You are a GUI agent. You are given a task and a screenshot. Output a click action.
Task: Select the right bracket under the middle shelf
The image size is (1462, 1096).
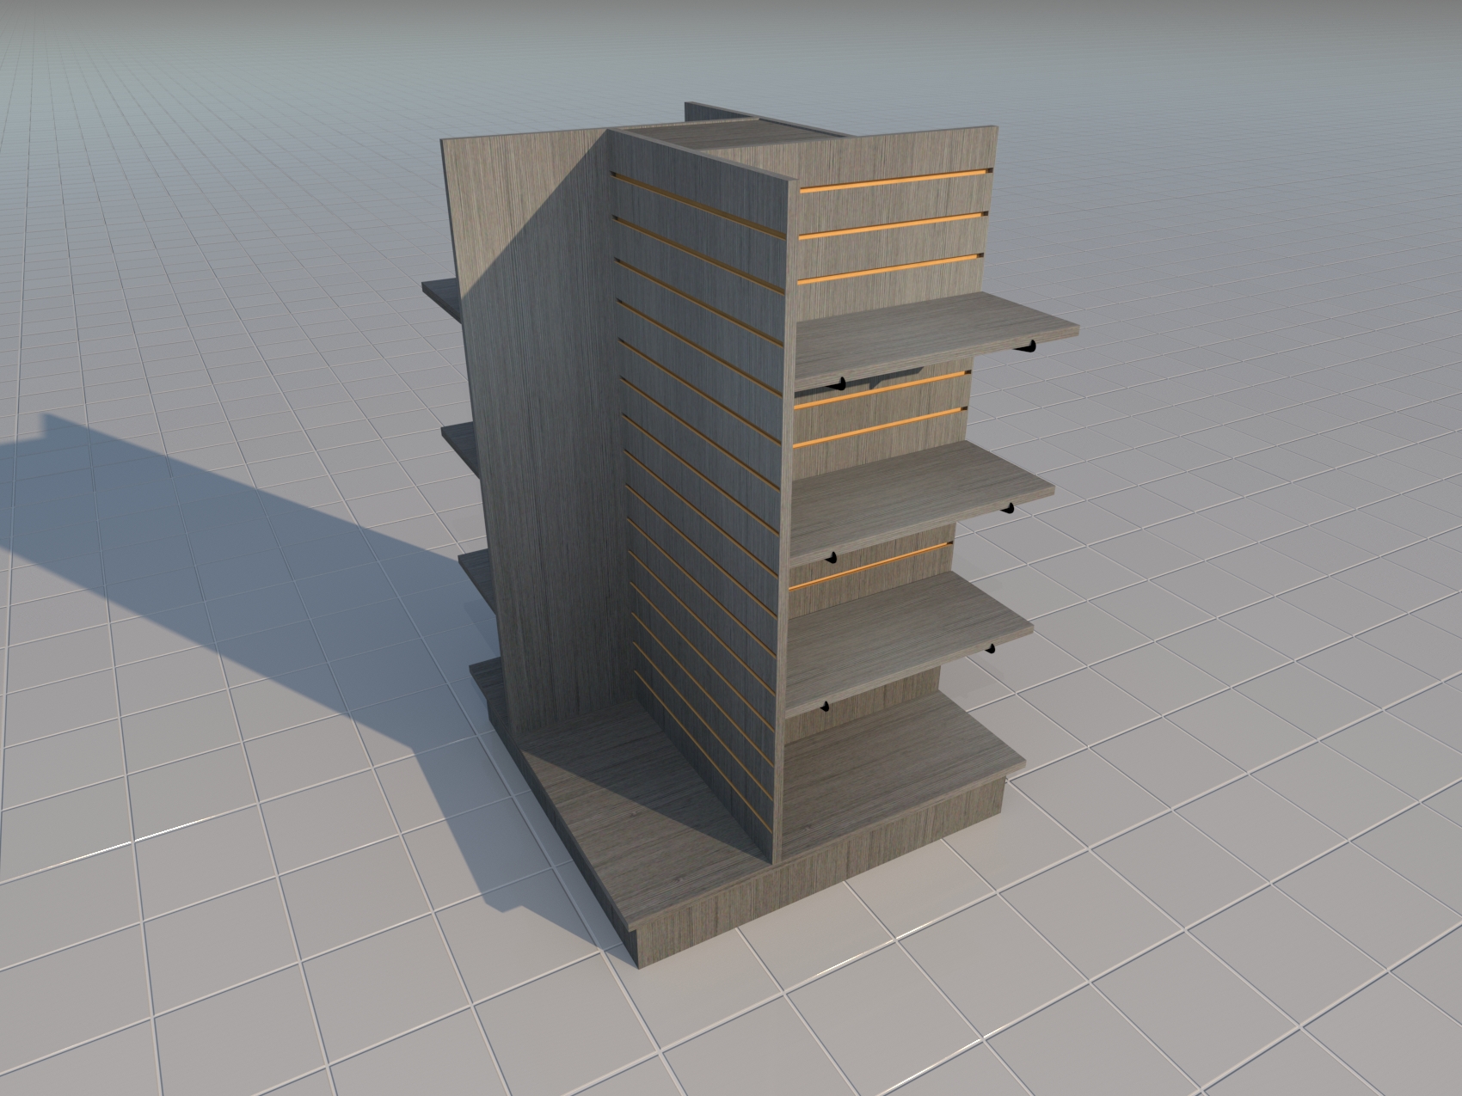[1007, 509]
